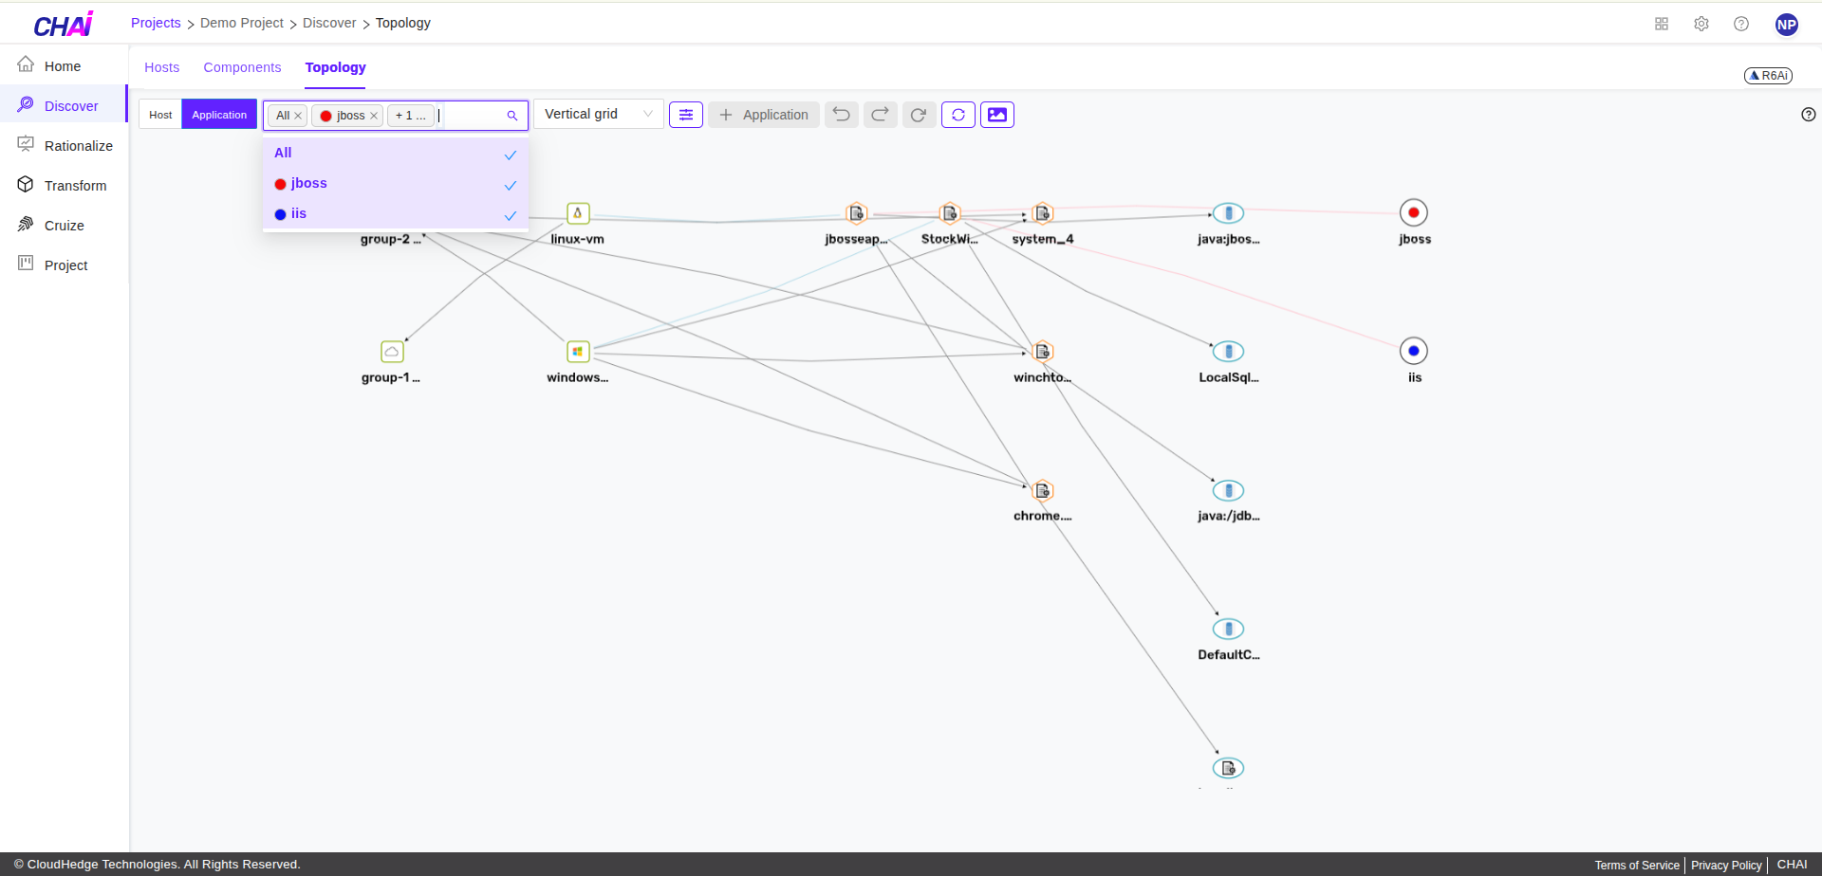Open the Vertical grid layout dropdown
Image resolution: width=1822 pixels, height=876 pixels.
(597, 114)
